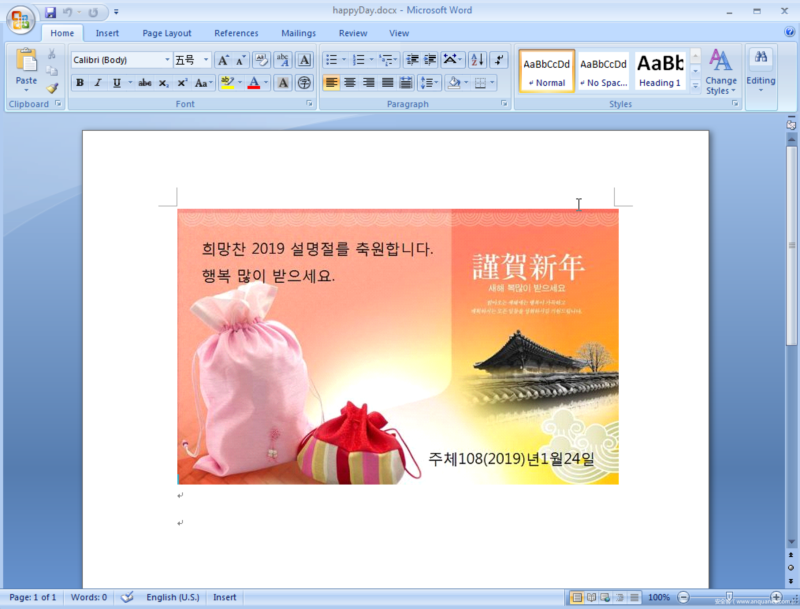Click the Change Styles button
The image size is (800, 609).
click(x=721, y=71)
